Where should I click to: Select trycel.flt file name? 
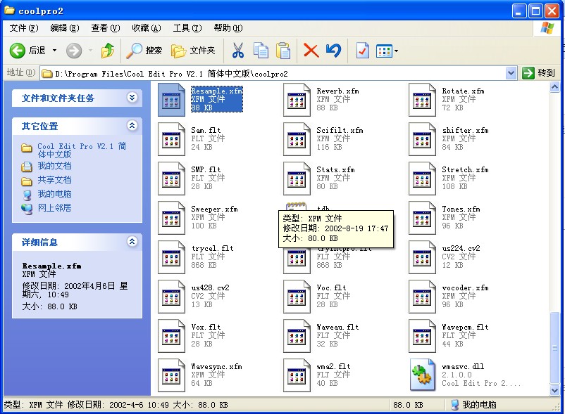click(x=212, y=248)
